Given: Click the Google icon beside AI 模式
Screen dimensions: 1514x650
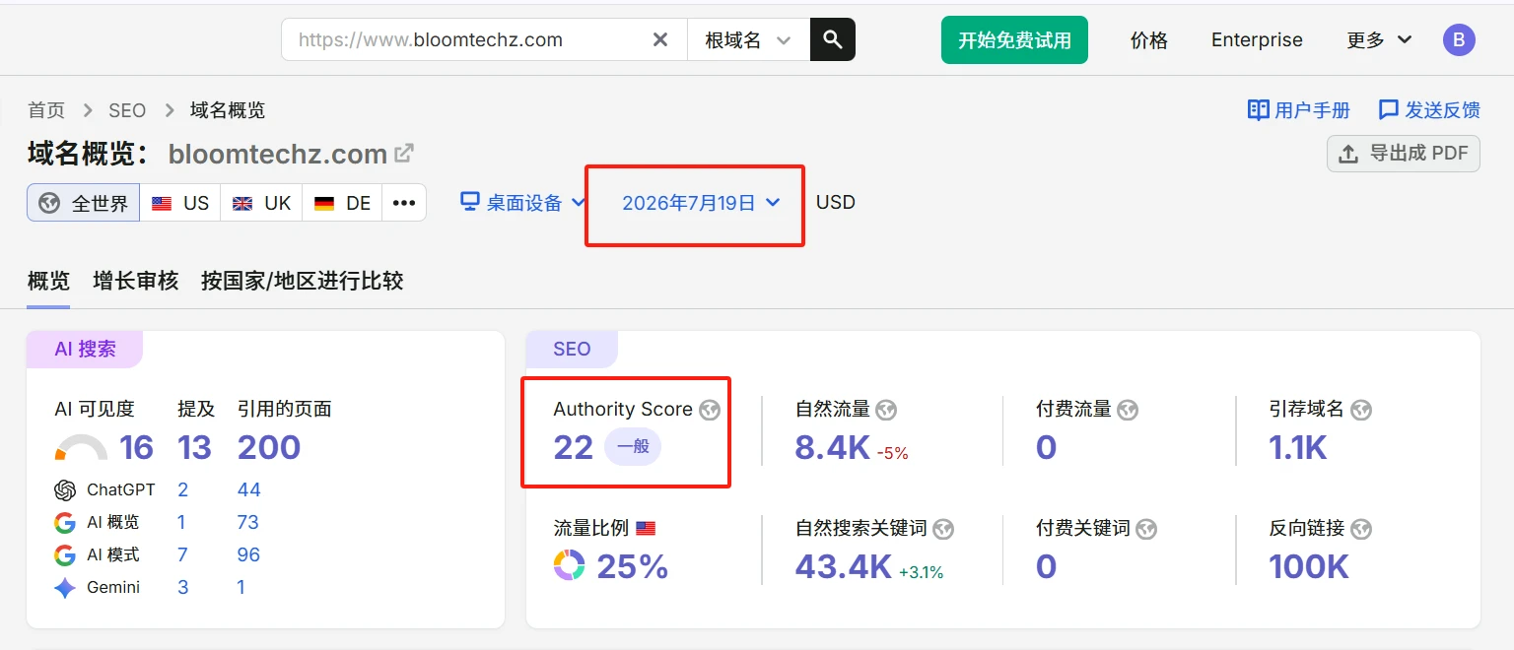Looking at the screenshot, I should point(65,555).
